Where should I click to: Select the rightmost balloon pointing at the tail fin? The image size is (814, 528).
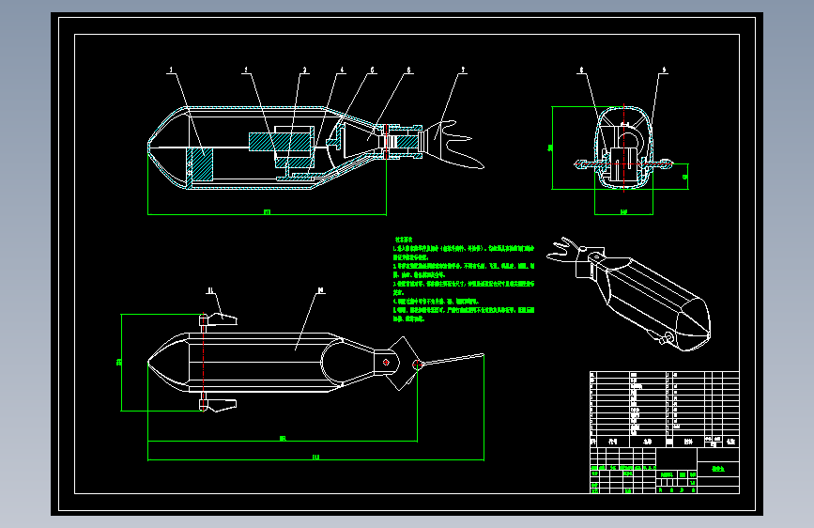click(x=463, y=70)
